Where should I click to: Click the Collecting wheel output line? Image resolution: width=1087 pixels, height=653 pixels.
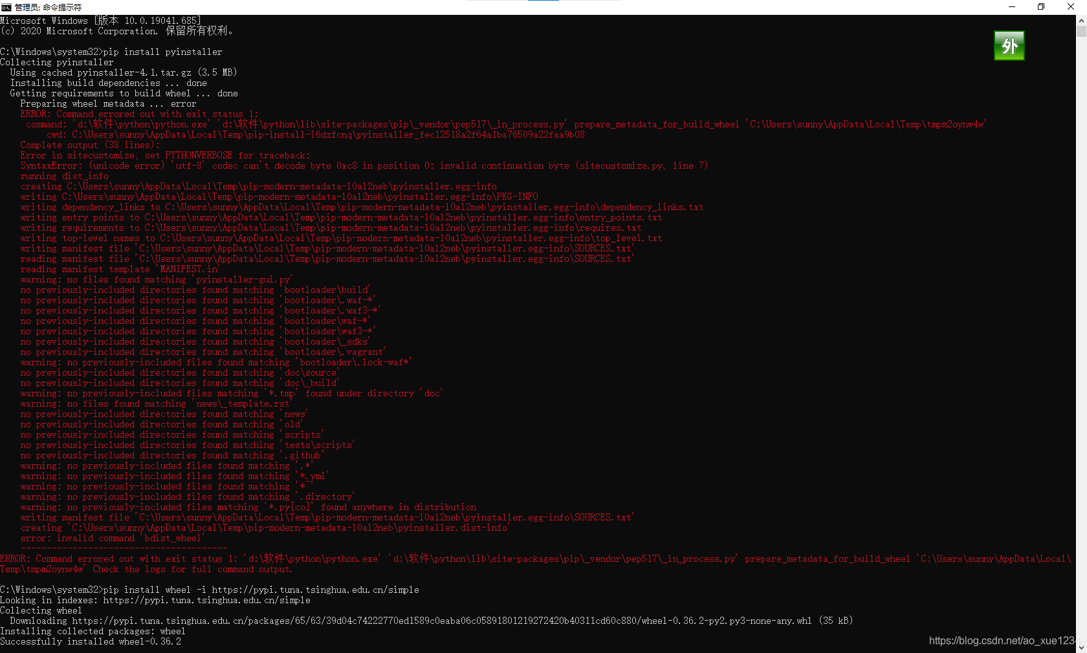(41, 610)
